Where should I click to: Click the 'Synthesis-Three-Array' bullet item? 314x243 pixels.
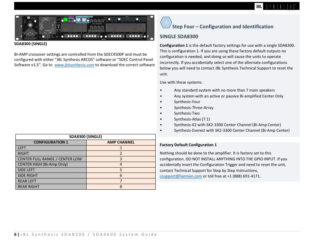coord(194,108)
